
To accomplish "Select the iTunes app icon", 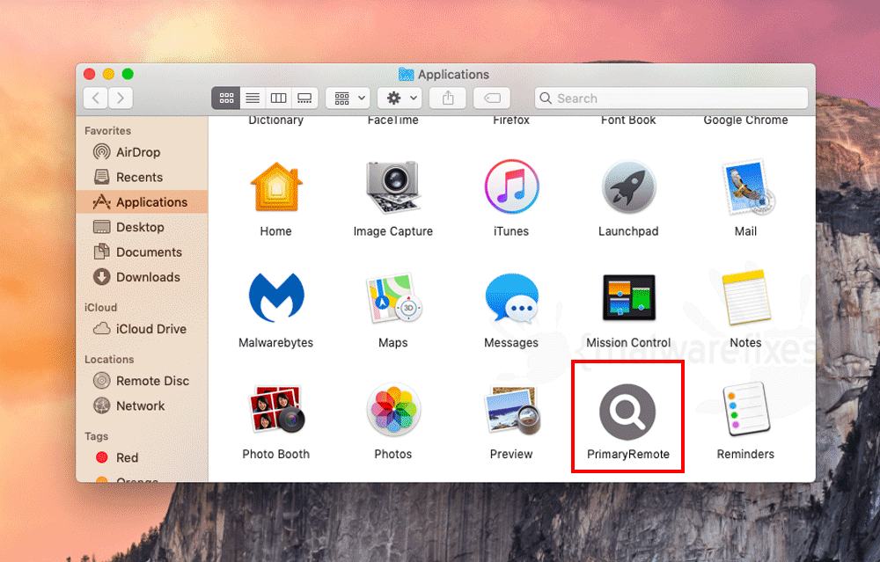I will [x=511, y=186].
